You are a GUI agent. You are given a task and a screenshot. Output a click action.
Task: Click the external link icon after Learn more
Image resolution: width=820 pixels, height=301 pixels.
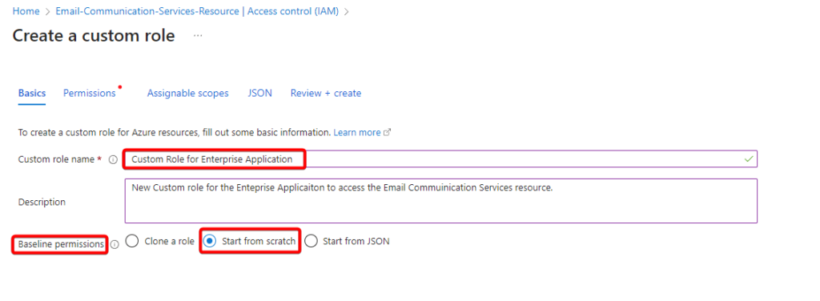coord(388,133)
